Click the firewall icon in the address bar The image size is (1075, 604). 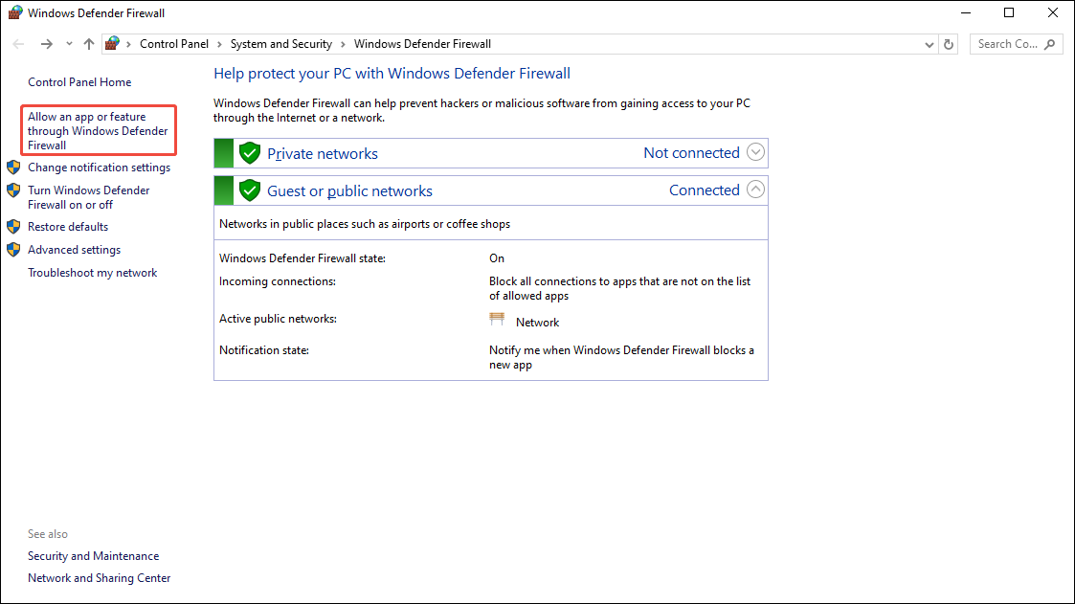click(112, 43)
